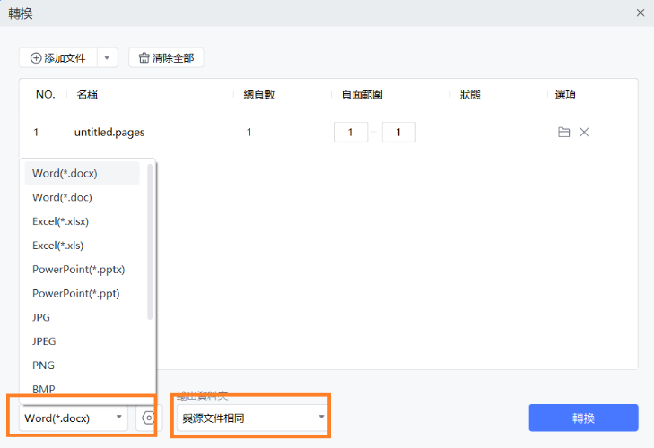The height and width of the screenshot is (448, 654).
Task: Click the page range start field
Action: pyautogui.click(x=351, y=133)
